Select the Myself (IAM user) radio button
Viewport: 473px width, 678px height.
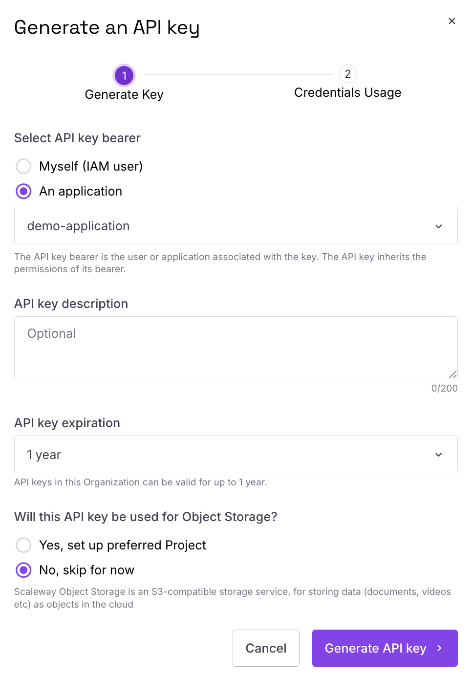(x=23, y=166)
